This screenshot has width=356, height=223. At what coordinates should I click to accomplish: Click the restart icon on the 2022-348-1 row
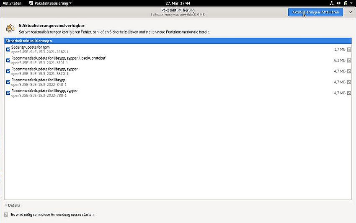(x=349, y=82)
